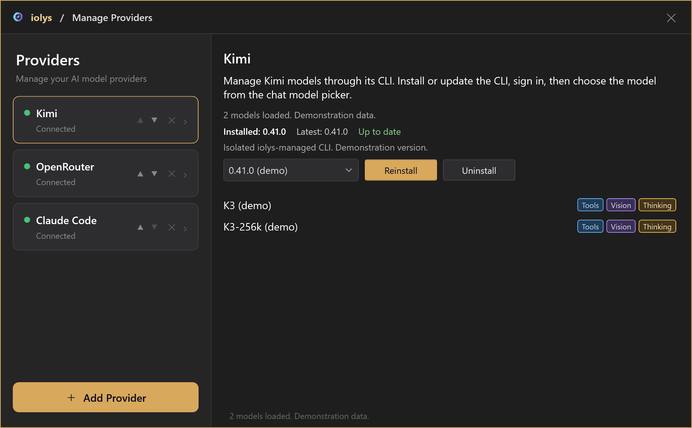Move Kimi provider down

(x=154, y=120)
